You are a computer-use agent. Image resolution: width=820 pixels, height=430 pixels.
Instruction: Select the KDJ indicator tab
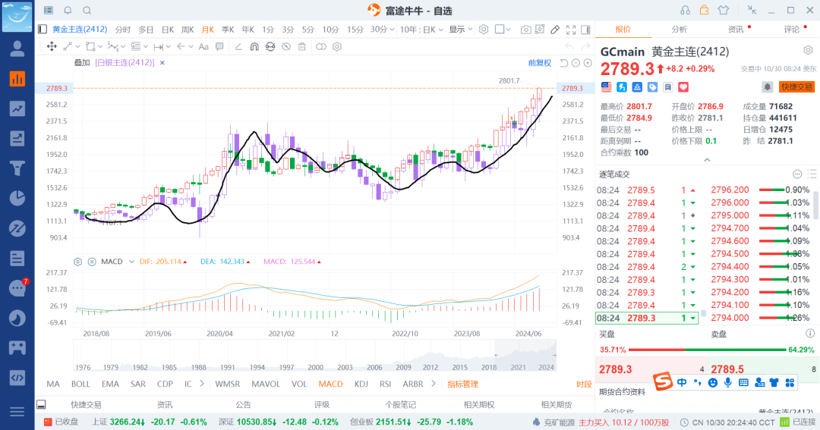click(x=361, y=384)
